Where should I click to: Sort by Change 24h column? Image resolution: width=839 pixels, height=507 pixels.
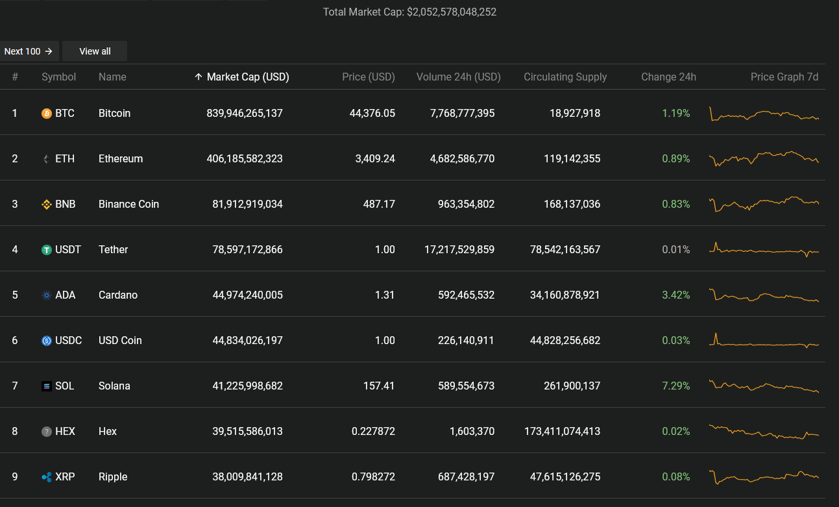point(668,77)
